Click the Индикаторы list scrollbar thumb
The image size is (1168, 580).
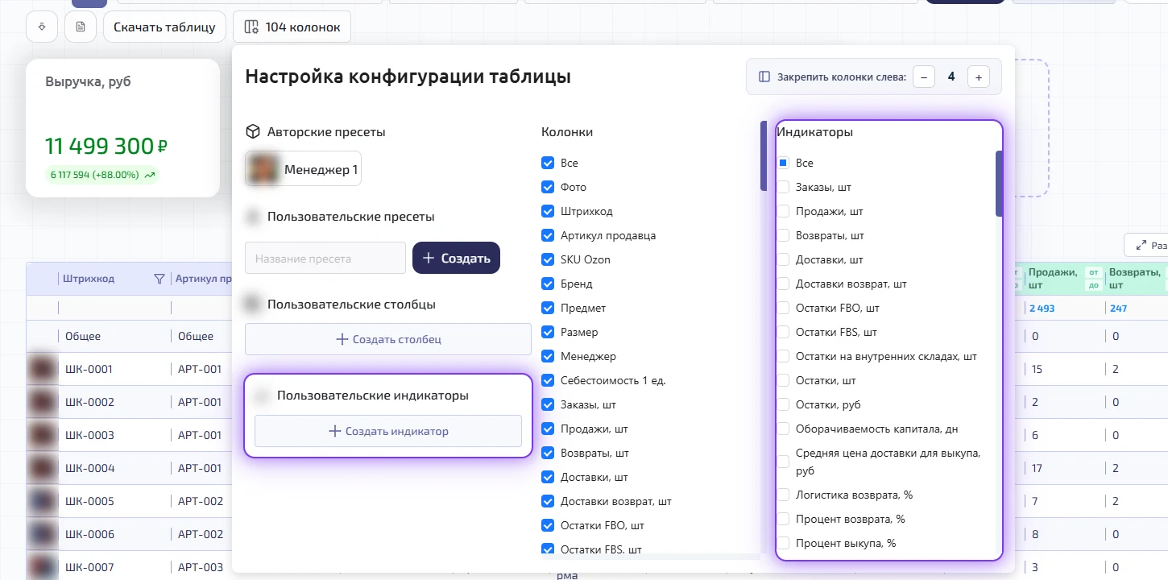pos(999,184)
